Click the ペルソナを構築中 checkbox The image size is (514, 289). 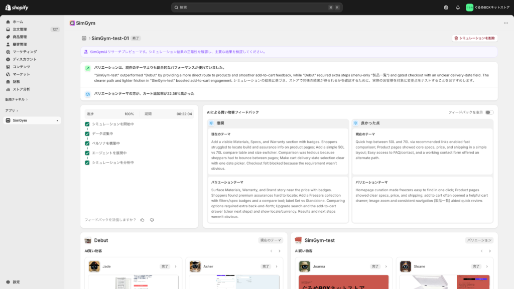coord(87,143)
